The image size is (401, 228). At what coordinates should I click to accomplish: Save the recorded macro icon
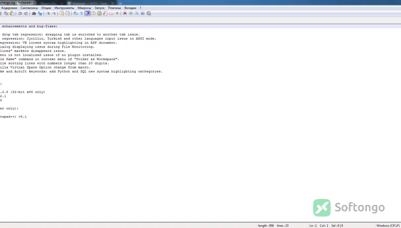click(149, 13)
